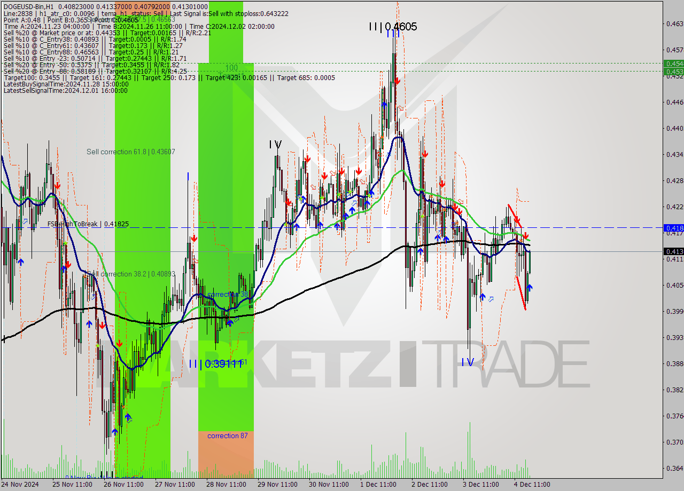Click the LatestBuySignalTime text

point(66,84)
